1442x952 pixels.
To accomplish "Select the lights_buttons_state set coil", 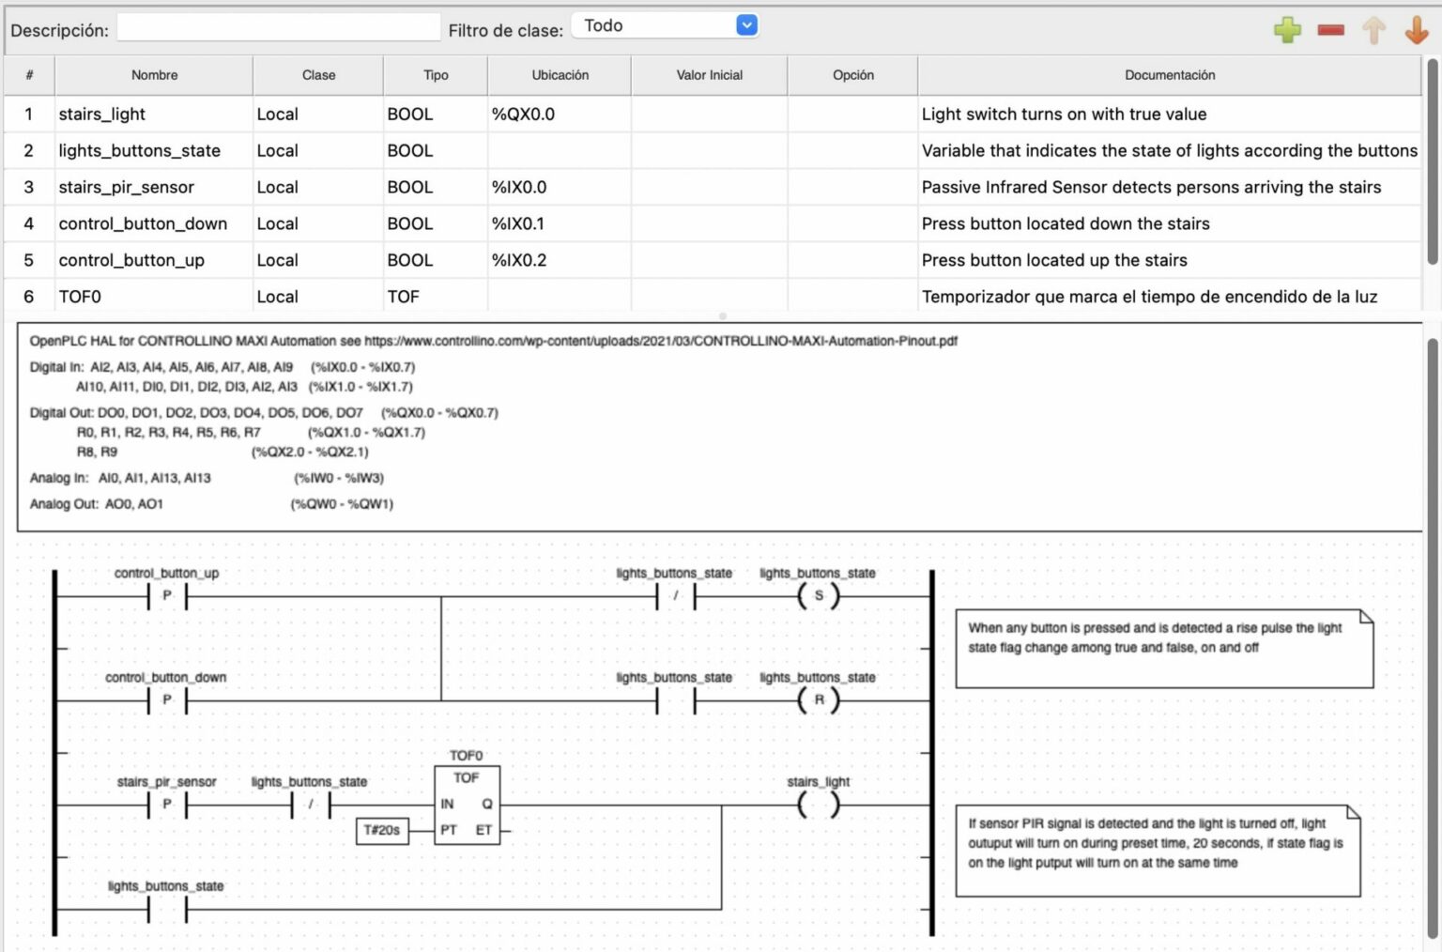I will 818,595.
